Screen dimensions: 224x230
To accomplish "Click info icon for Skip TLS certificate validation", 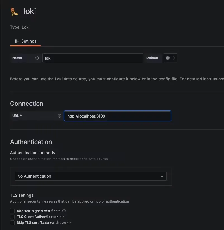I will click(x=69, y=223).
